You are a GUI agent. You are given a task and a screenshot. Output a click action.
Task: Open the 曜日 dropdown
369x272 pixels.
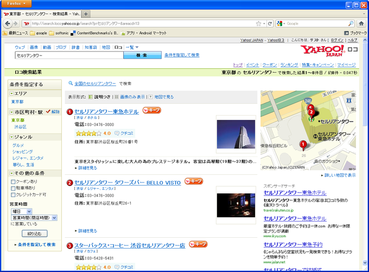tap(21, 211)
